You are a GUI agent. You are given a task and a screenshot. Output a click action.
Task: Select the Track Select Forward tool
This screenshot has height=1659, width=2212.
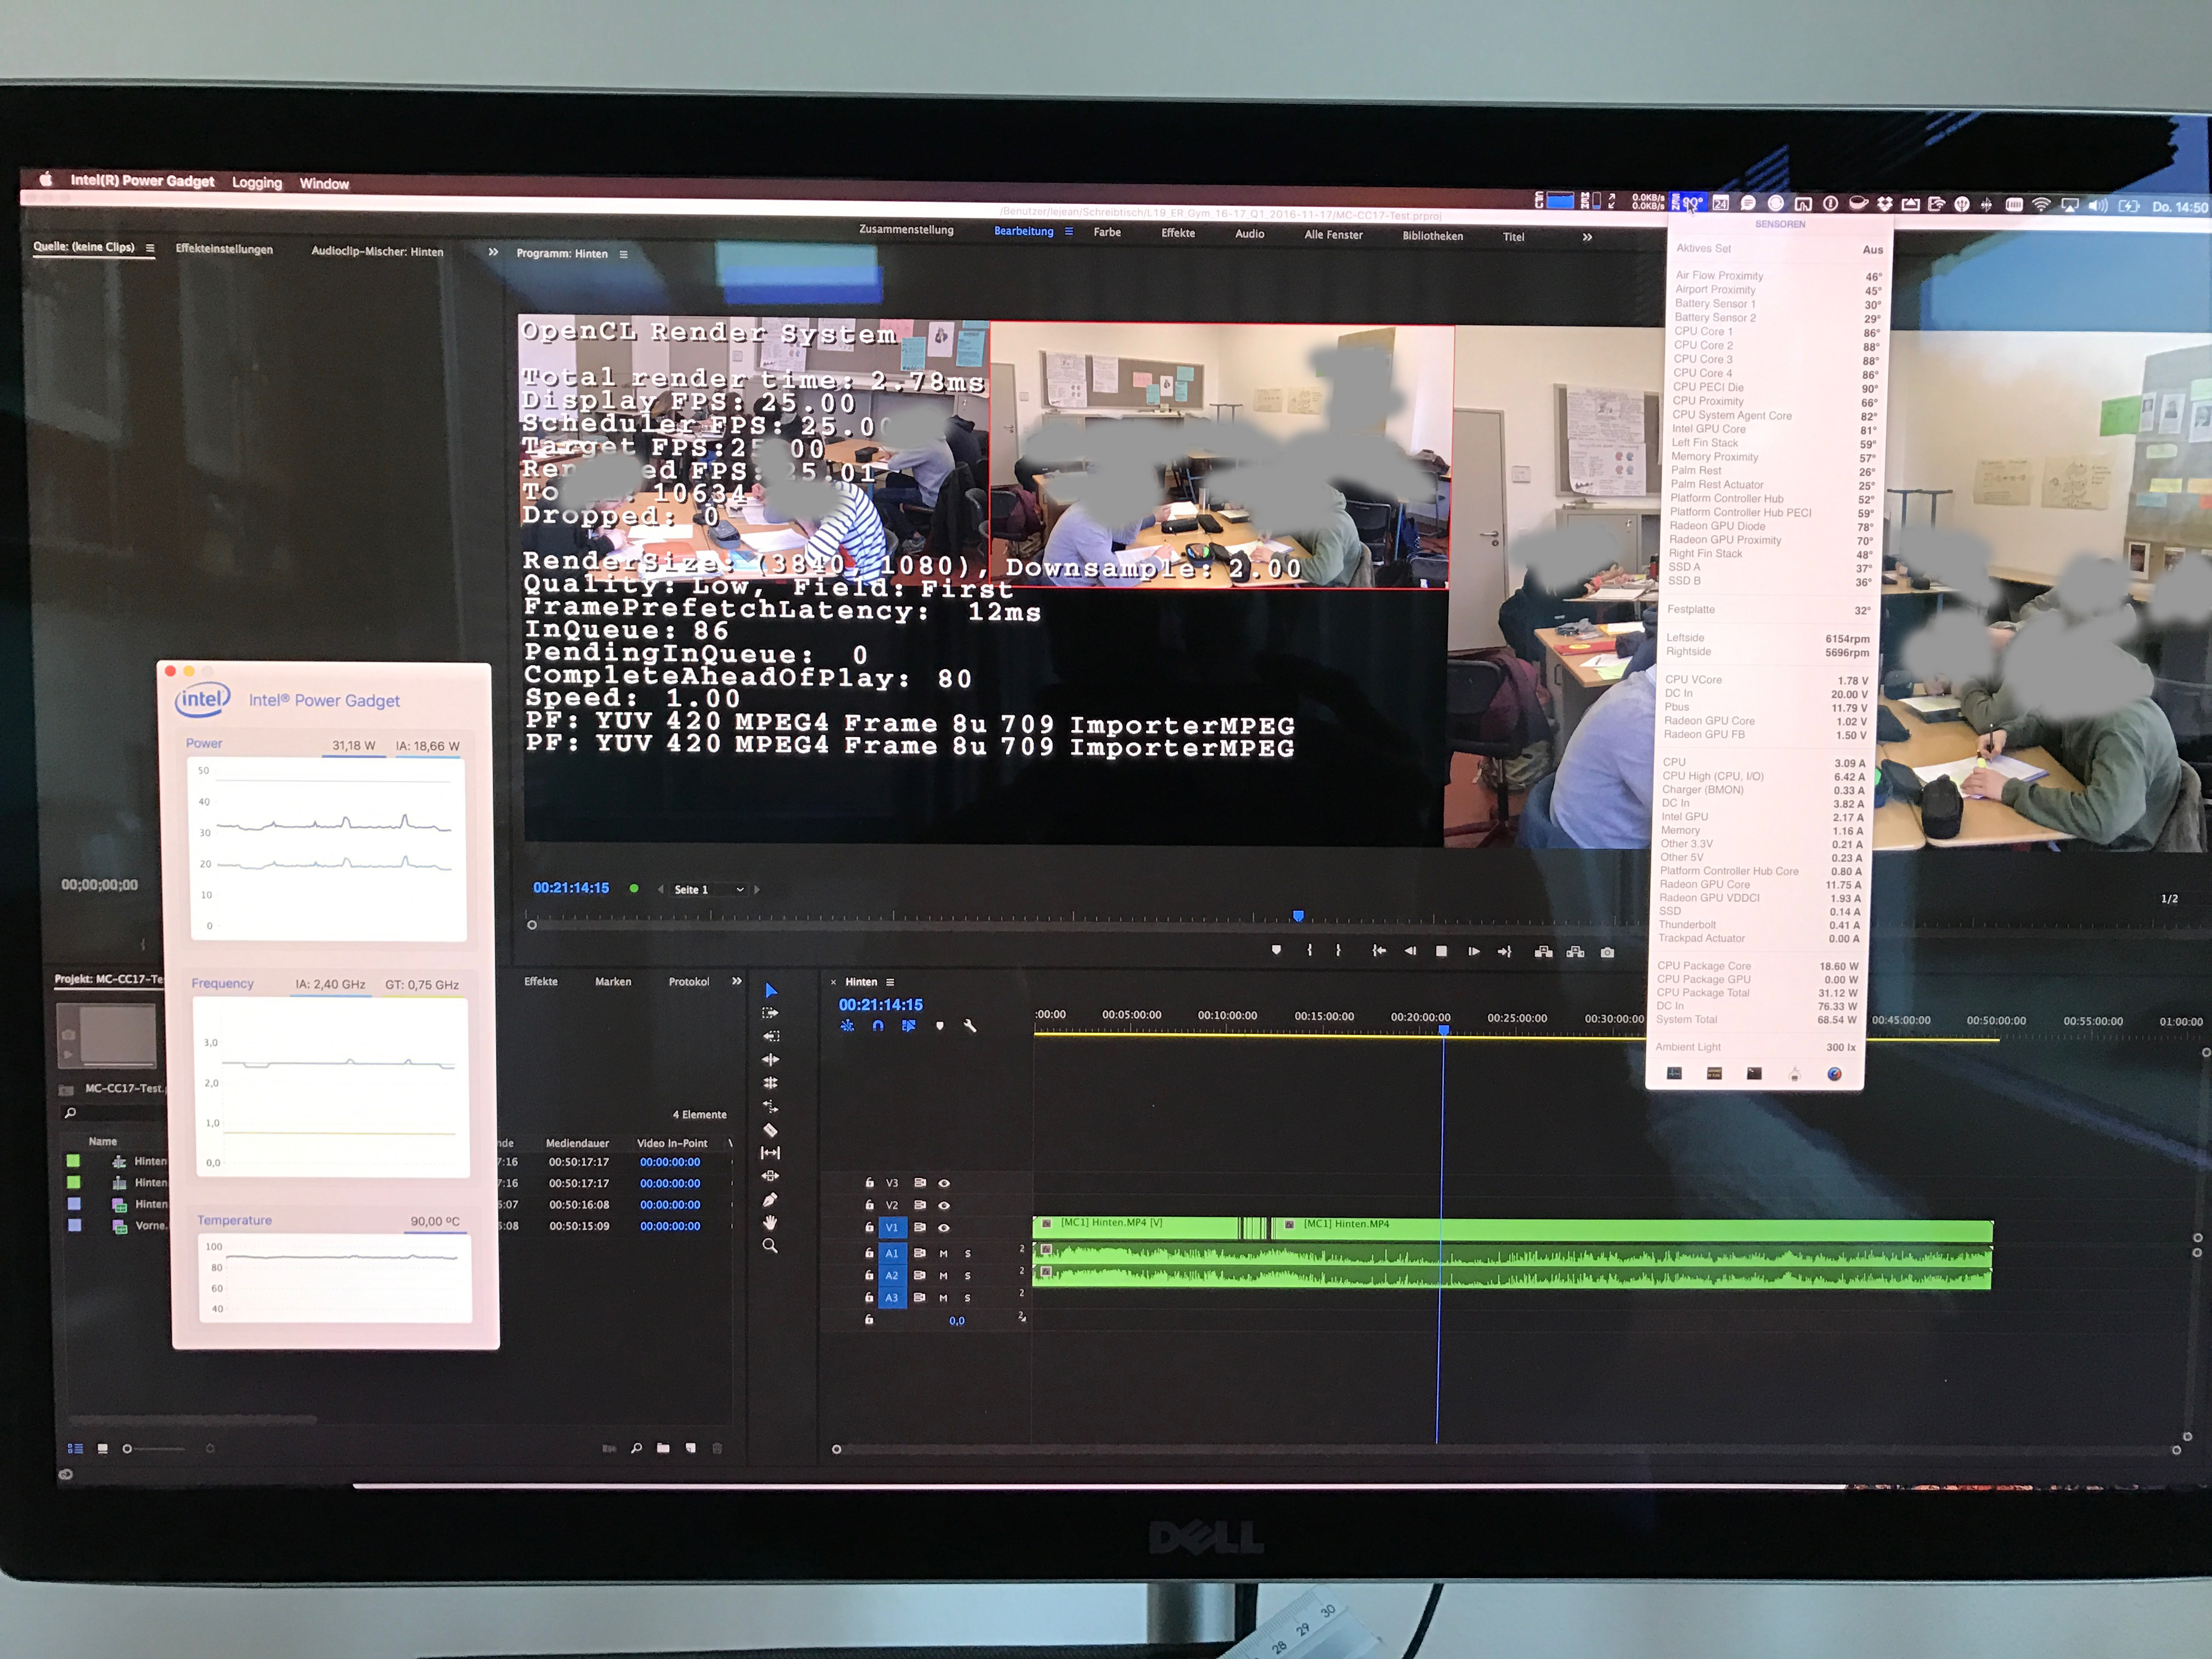(x=770, y=1013)
